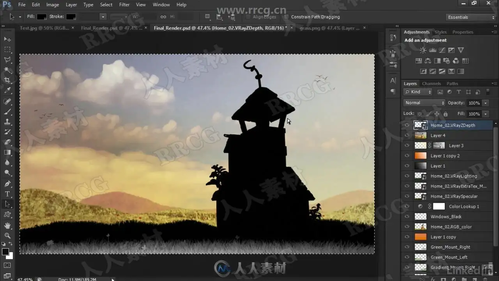
Task: Add a Vibrance adjustment
Action: coord(461,50)
